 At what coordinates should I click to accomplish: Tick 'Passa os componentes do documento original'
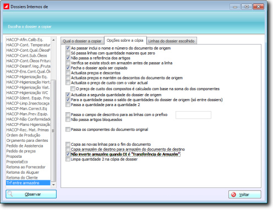point(68,130)
